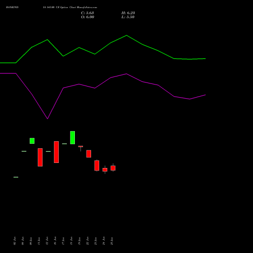Select the 12 Jun date label

click(47, 241)
